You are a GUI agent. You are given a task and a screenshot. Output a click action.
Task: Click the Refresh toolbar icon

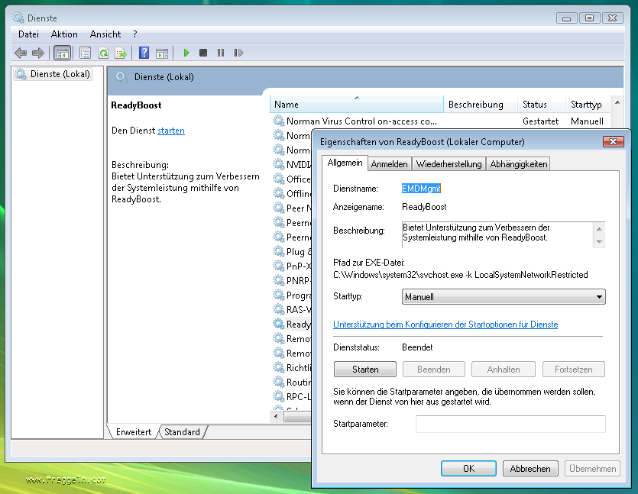coord(103,53)
